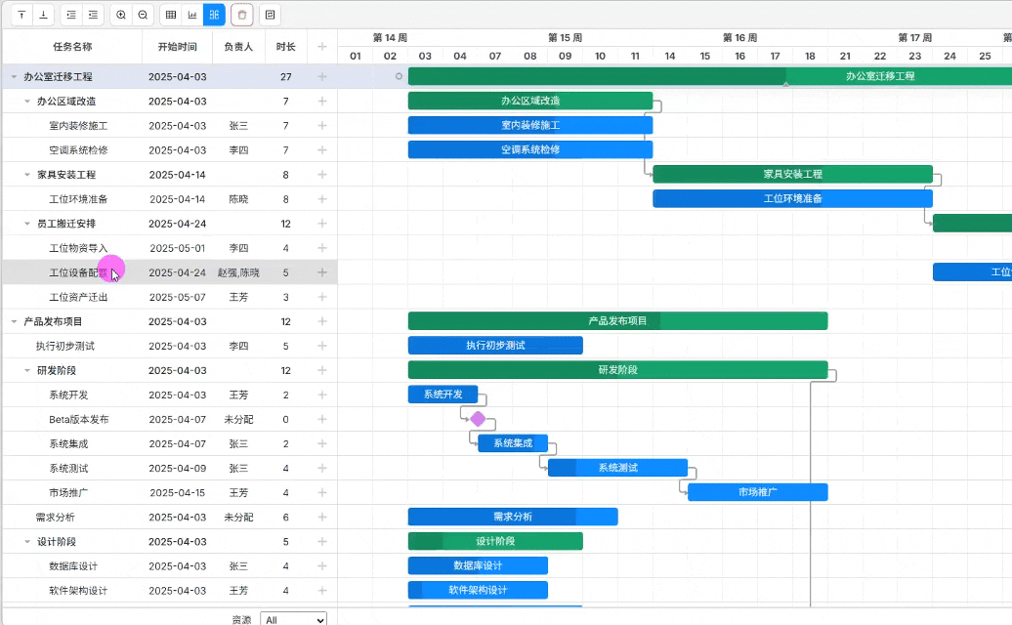The width and height of the screenshot is (1012, 625).
Task: Click plus icon on 办公区域改造 row
Action: coord(322,102)
